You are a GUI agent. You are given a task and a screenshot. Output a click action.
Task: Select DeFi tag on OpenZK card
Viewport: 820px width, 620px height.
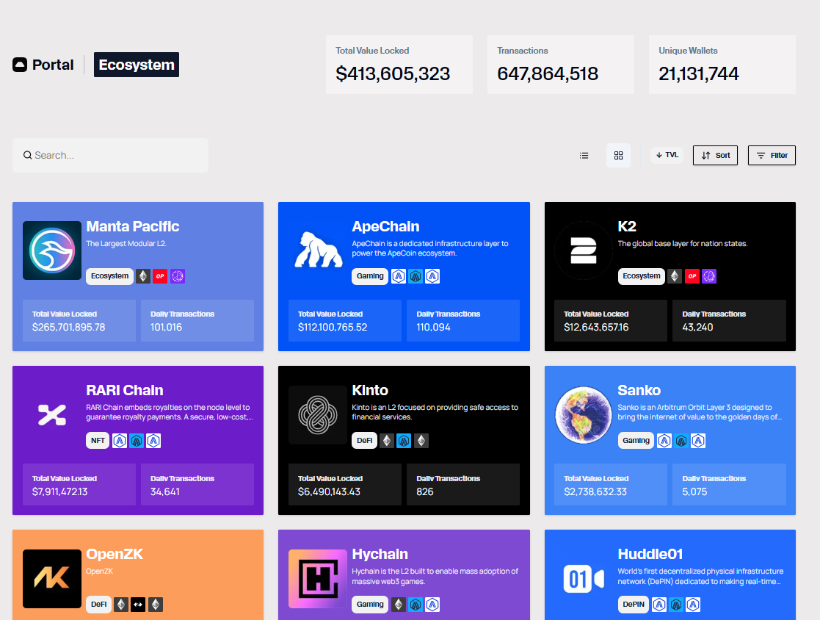[x=99, y=605]
